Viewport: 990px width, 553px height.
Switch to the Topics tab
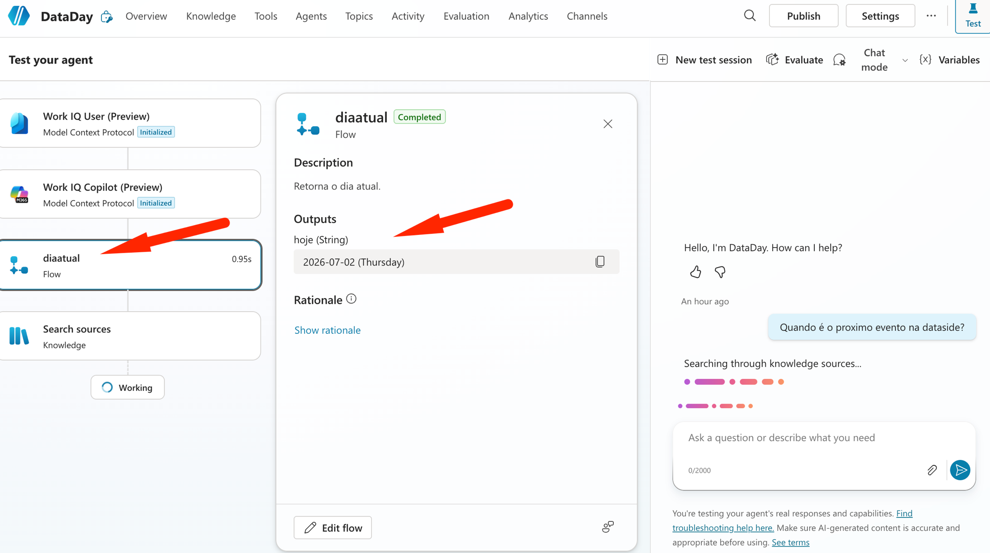359,16
